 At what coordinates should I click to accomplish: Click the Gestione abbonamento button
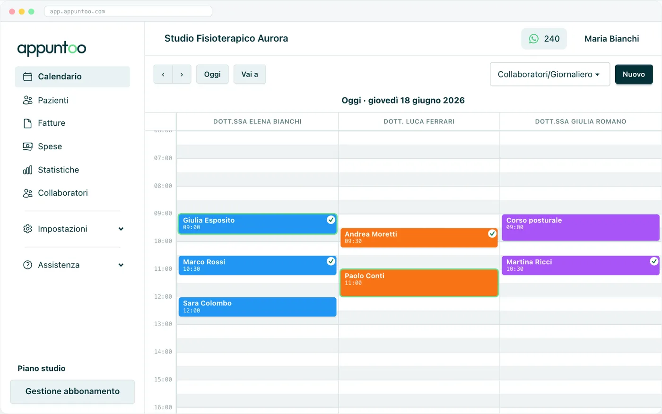click(72, 391)
